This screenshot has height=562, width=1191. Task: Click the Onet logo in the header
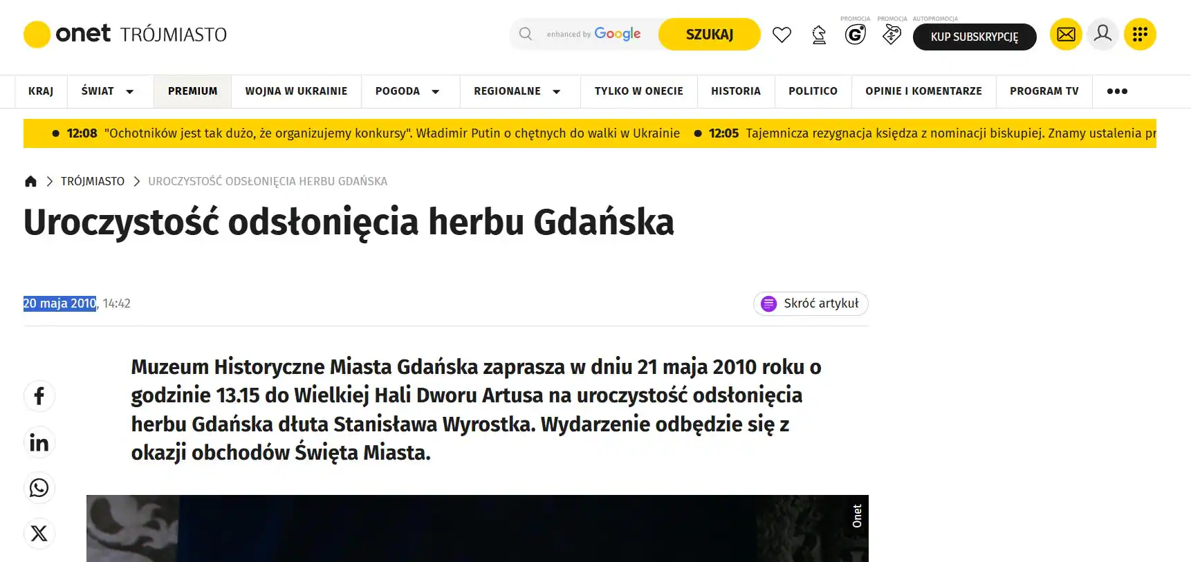click(x=68, y=34)
